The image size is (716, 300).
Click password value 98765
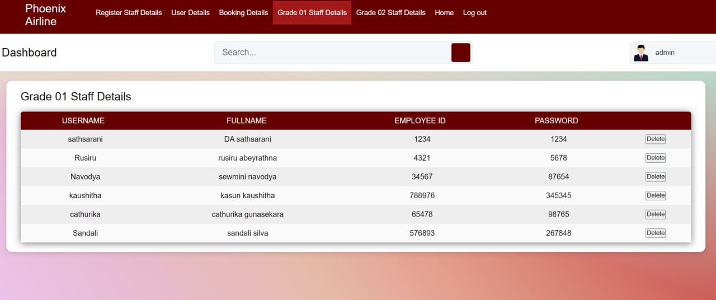point(559,214)
